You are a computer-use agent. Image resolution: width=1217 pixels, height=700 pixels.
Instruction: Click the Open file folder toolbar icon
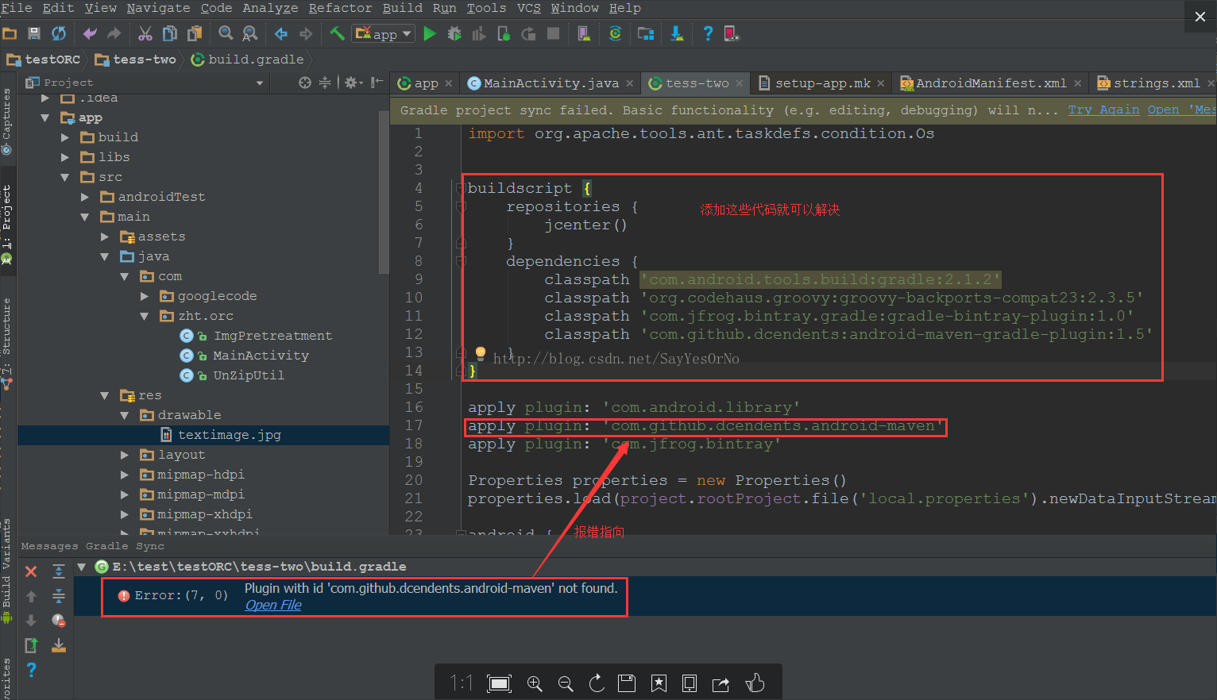[10, 33]
